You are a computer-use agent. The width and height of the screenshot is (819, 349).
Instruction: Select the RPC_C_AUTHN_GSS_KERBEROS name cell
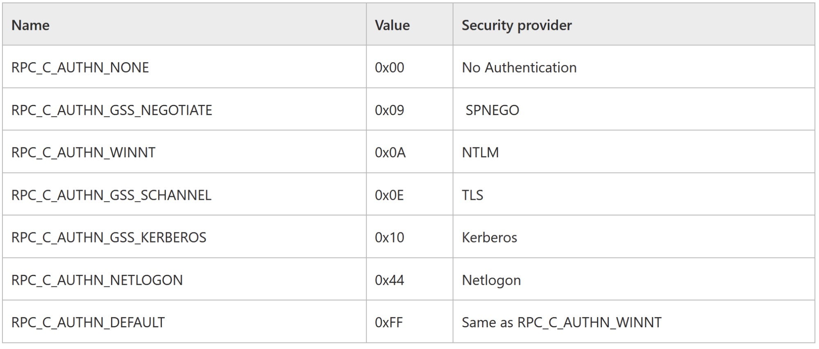point(109,238)
